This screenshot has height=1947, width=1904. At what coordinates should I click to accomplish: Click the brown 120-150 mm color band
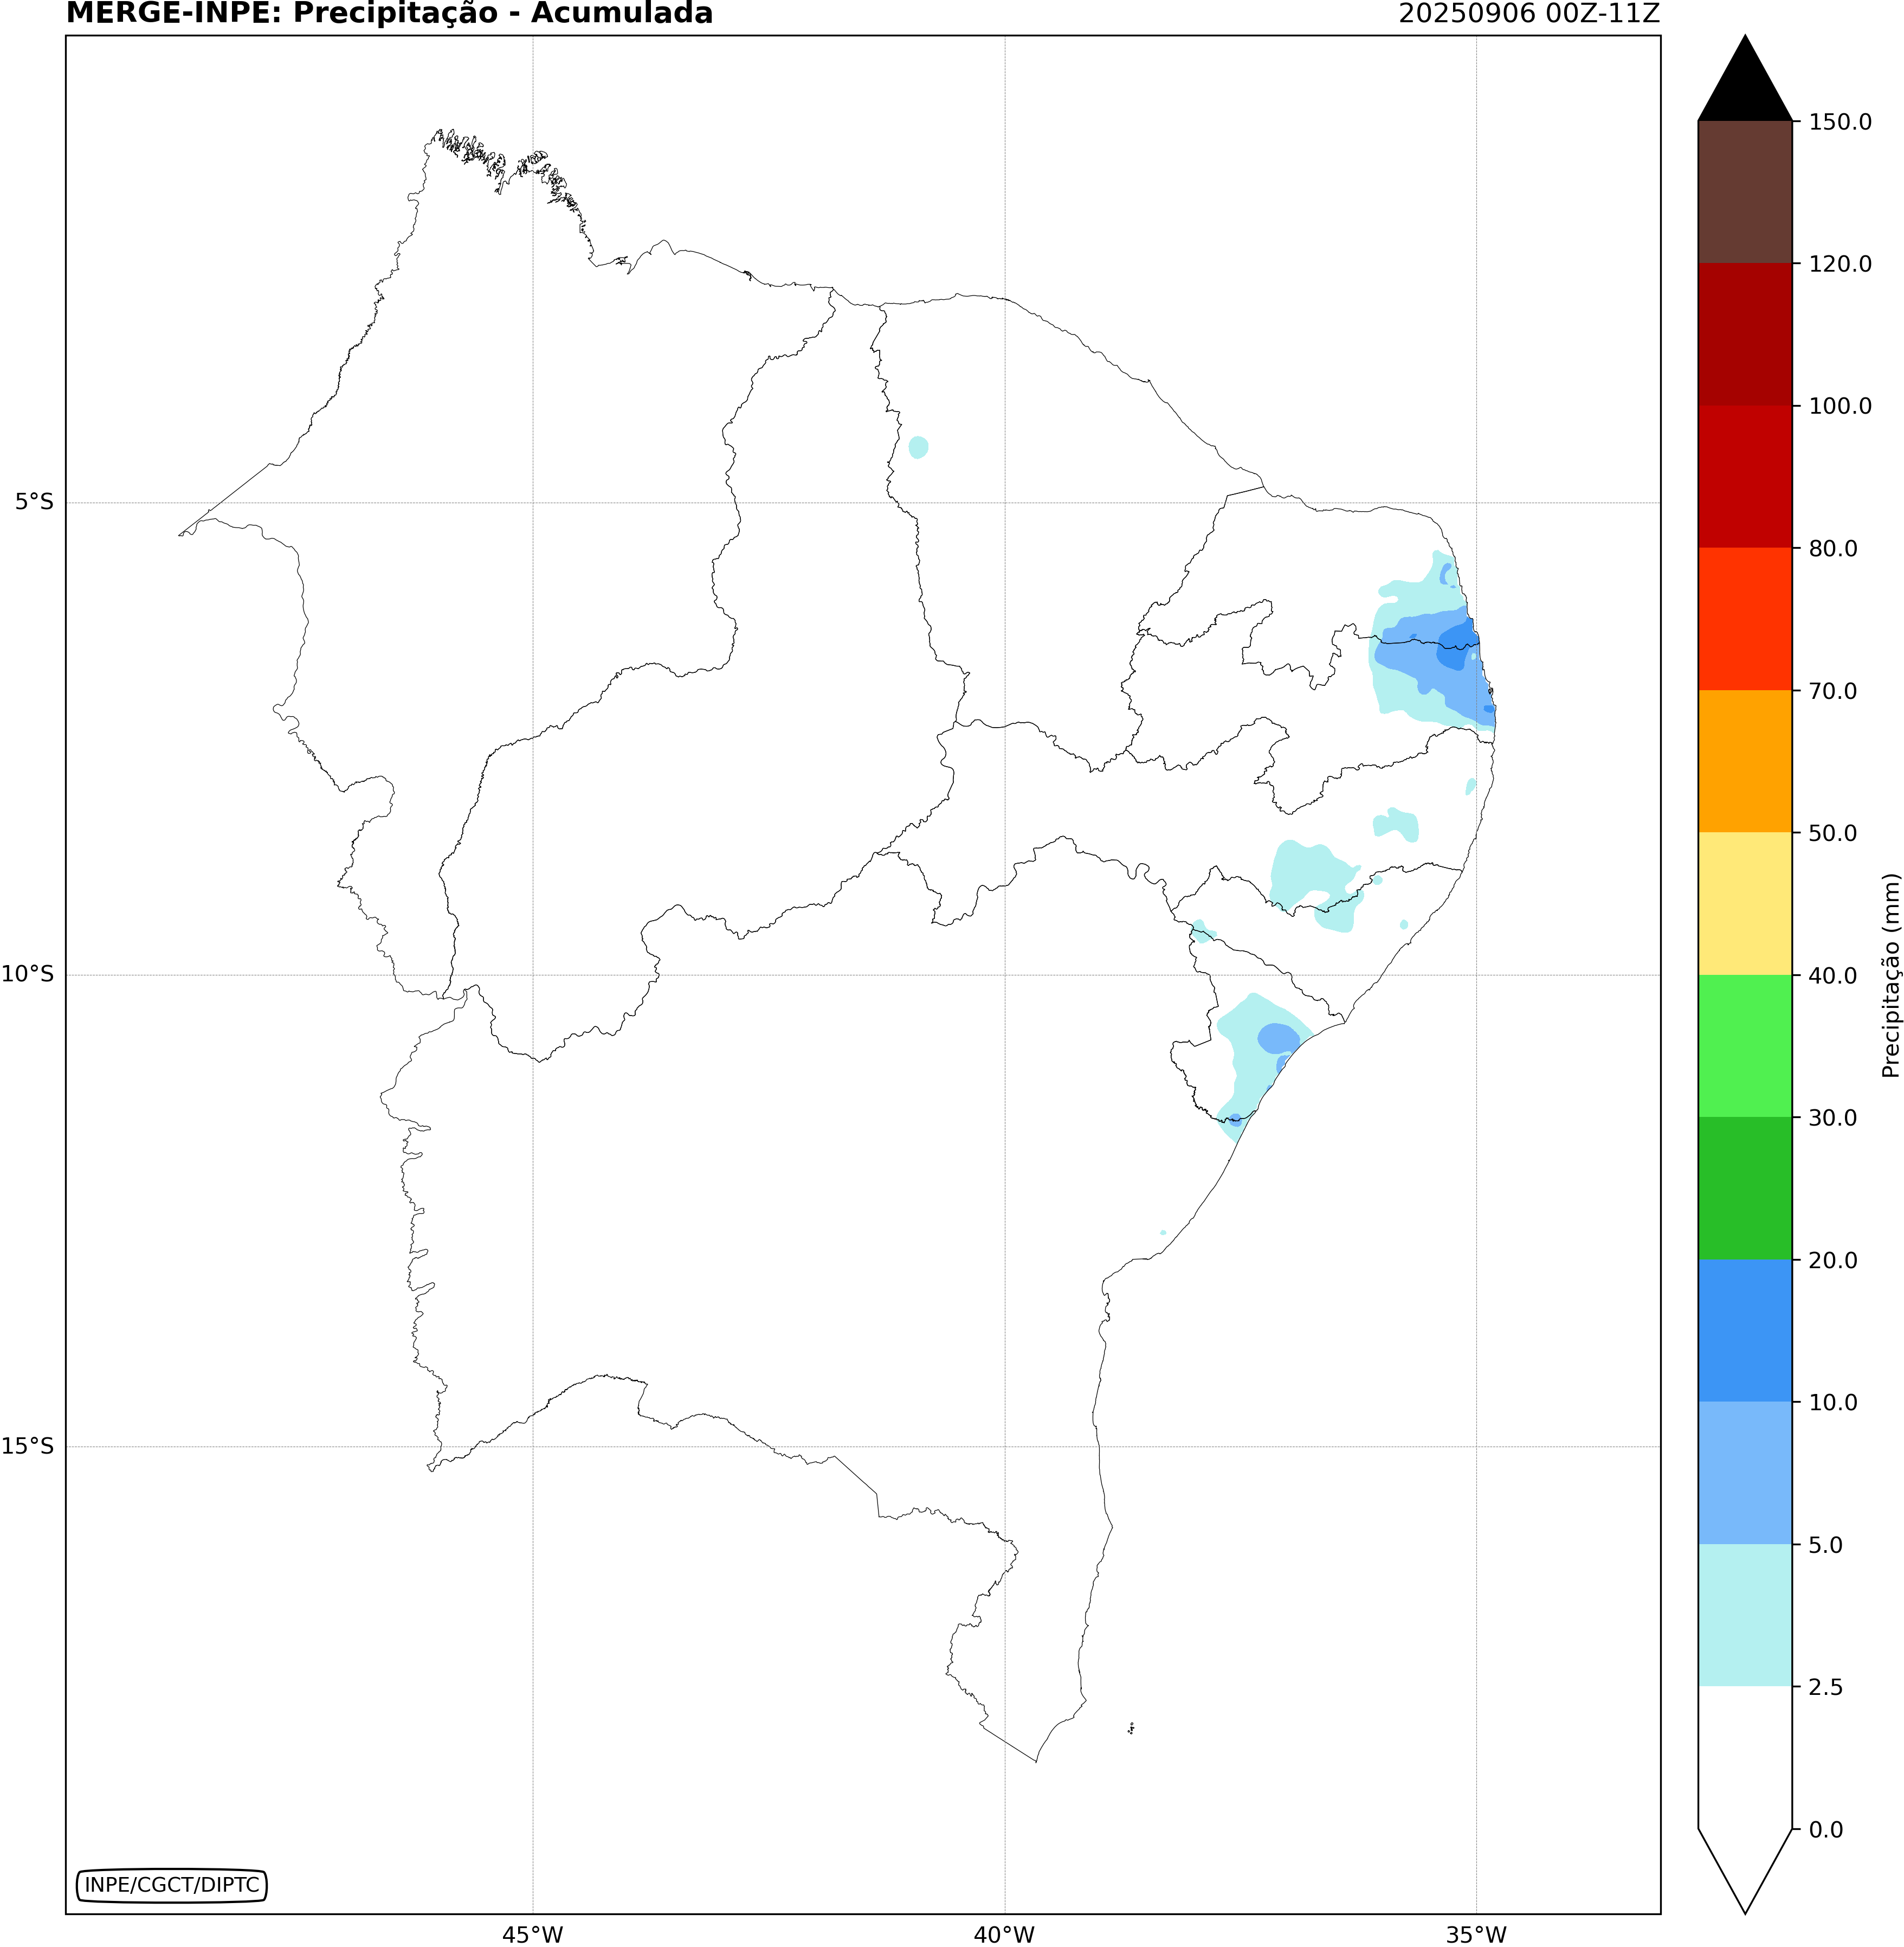(x=1745, y=192)
